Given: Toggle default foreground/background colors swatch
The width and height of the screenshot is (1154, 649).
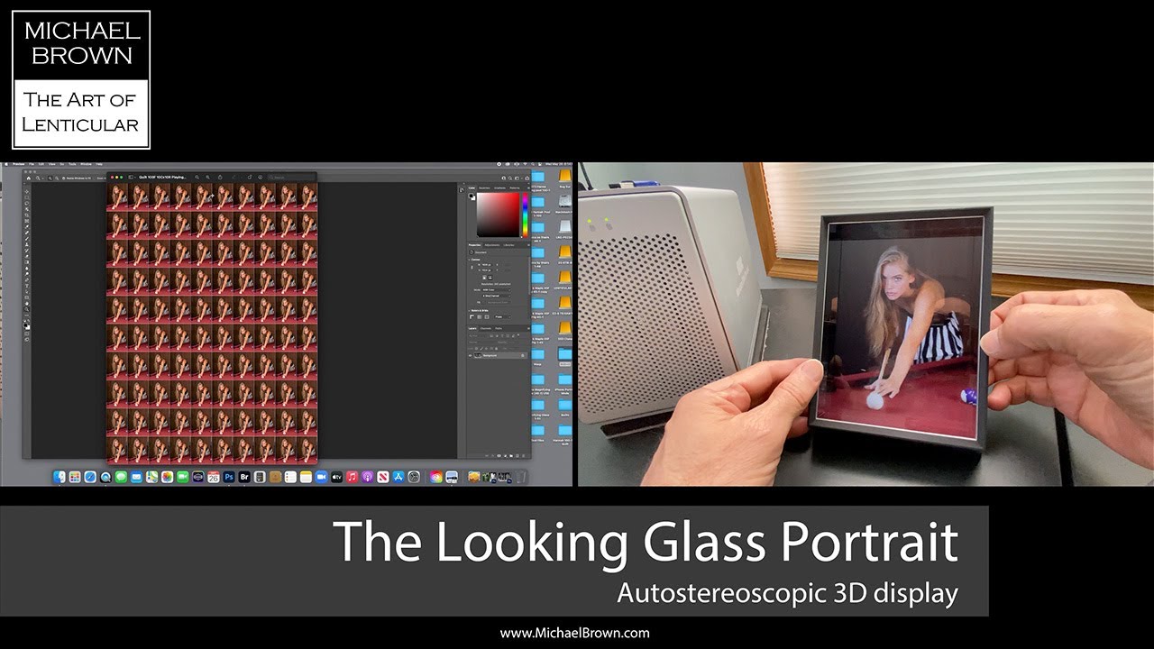Looking at the screenshot, I should pos(23,321).
